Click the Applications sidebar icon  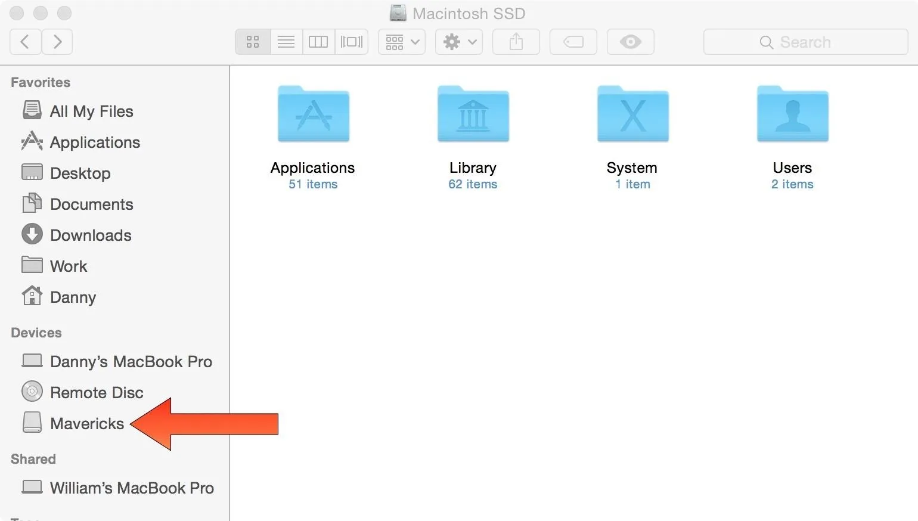[32, 141]
